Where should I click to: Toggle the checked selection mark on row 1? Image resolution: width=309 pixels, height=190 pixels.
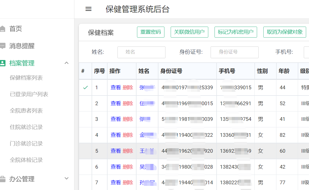85,88
